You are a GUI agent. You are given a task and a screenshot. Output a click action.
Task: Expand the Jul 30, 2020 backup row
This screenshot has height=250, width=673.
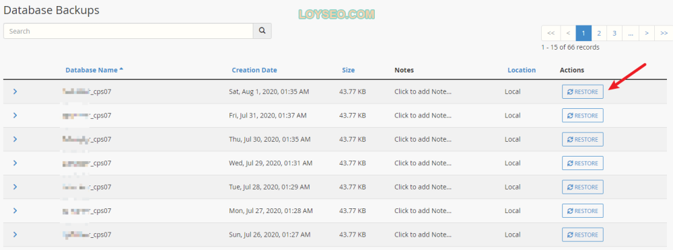click(15, 139)
